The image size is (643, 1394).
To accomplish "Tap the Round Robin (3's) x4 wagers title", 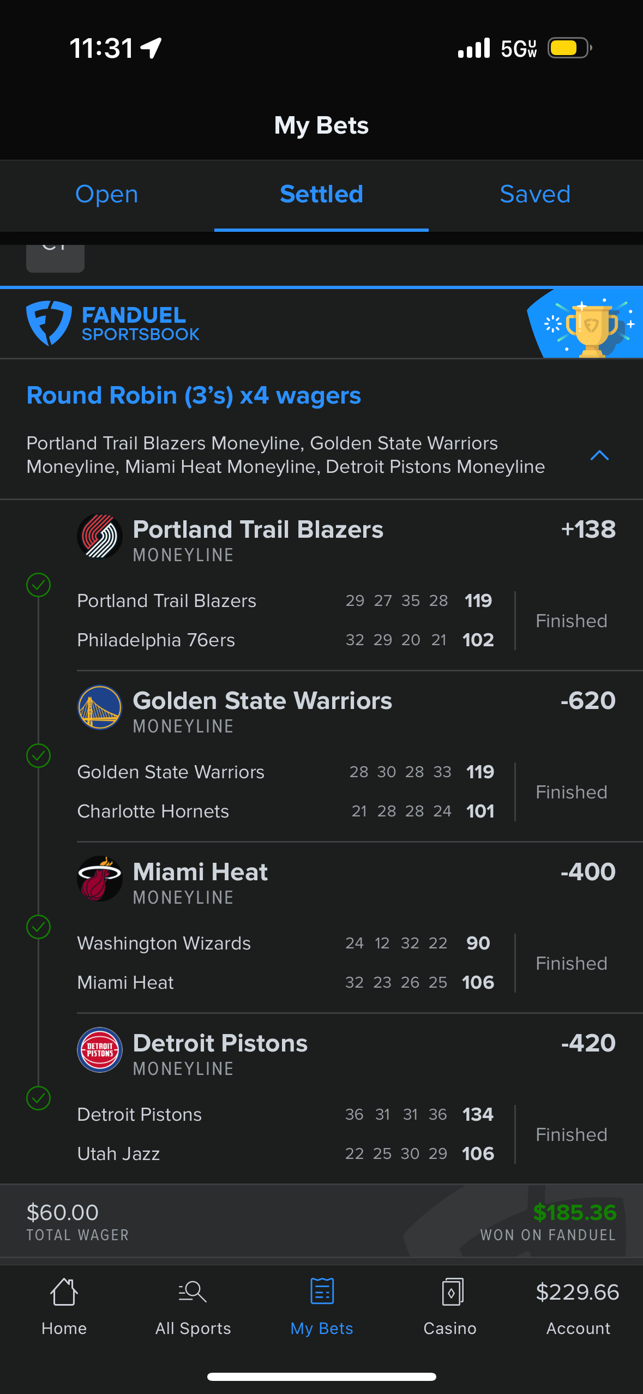I will pos(194,395).
